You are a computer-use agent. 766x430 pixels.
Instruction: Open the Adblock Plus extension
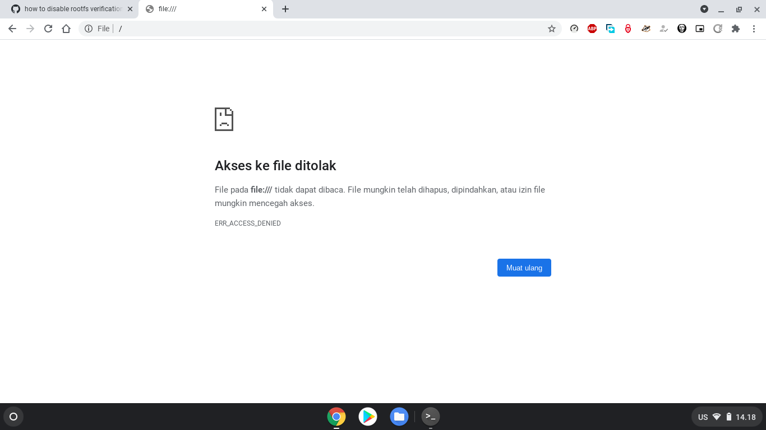[x=592, y=28]
